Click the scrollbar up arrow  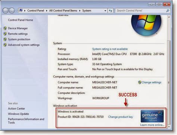[x=169, y=17]
